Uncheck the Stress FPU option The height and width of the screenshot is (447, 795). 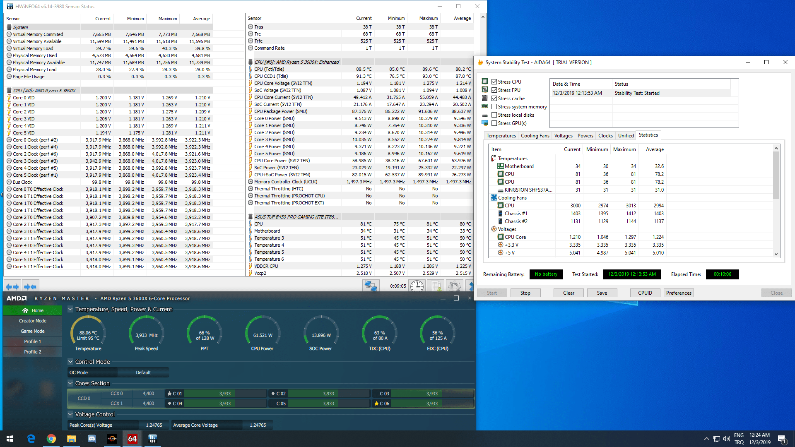coord(494,90)
